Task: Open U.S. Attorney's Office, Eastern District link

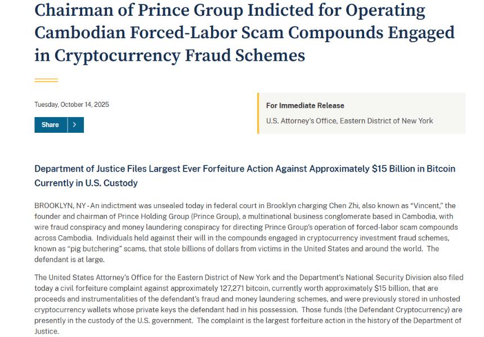Action: tap(349, 121)
